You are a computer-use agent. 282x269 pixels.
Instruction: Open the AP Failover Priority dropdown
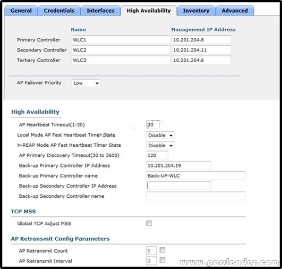coord(86,83)
